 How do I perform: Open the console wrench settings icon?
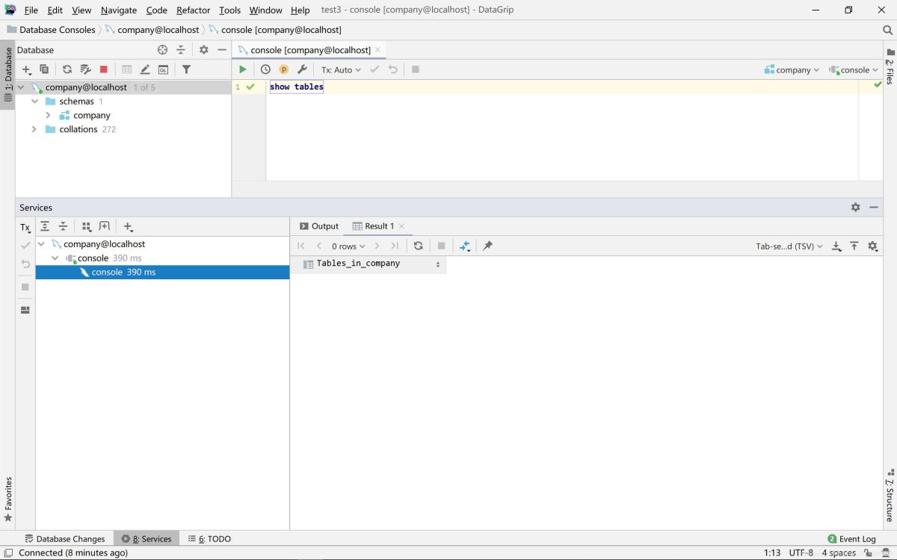point(302,69)
